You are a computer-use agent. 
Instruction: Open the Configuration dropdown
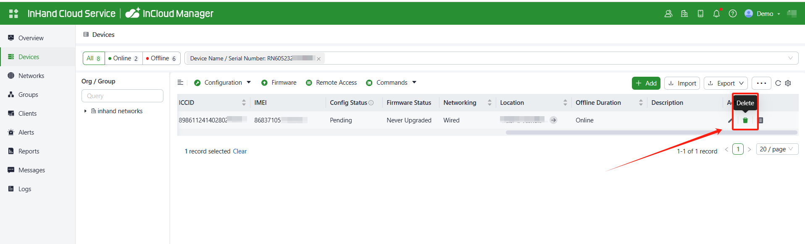tap(223, 83)
